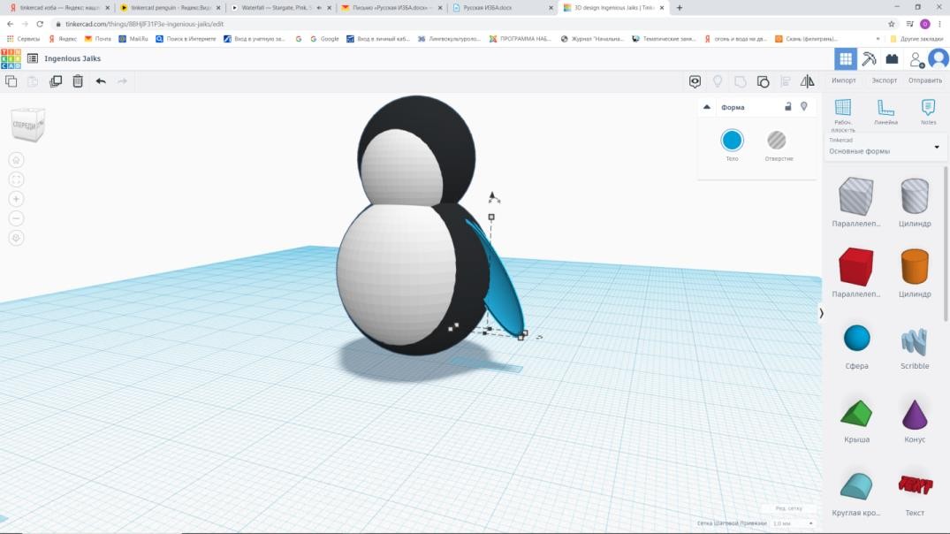Pick the orange Цилиндр cylinder shape
The width and height of the screenshot is (950, 534).
(915, 272)
